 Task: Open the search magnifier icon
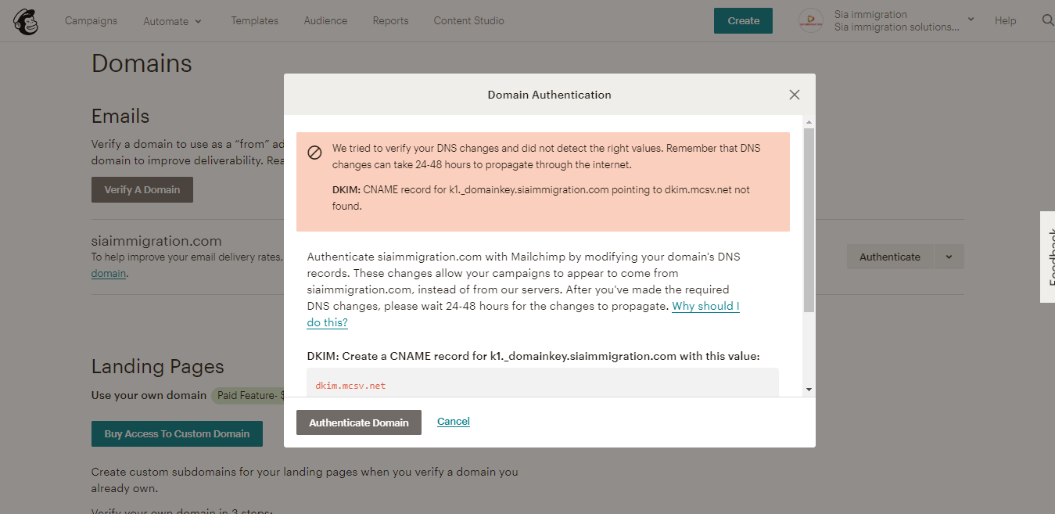[1048, 20]
